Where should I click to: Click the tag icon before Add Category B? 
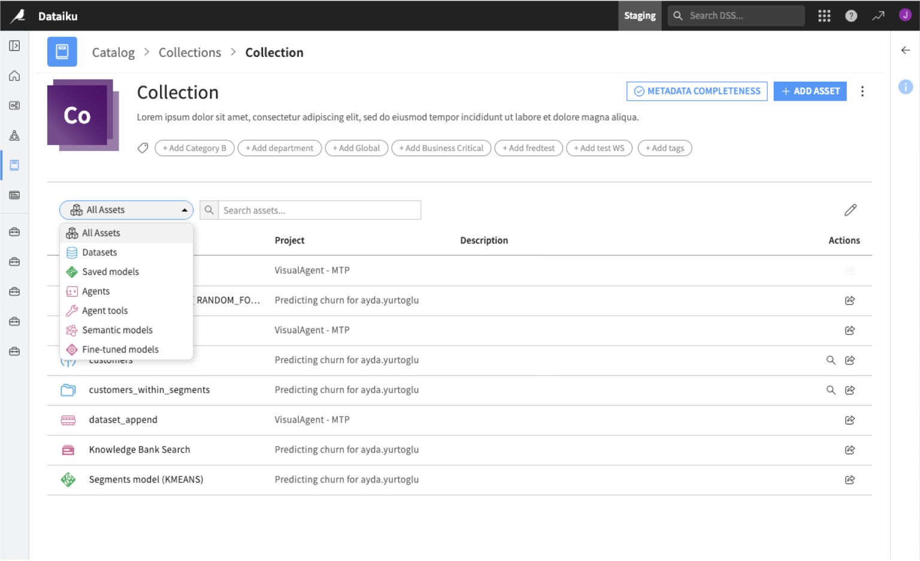point(143,148)
